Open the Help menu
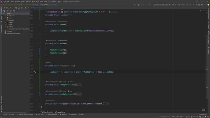The image size is (210, 118). (59, 2)
